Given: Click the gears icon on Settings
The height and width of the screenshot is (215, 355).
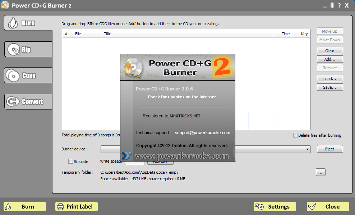Looking at the screenshot, I should 259,206.
